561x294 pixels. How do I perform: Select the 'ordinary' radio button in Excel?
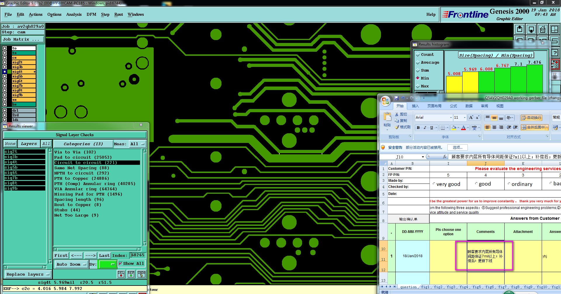tap(509, 184)
